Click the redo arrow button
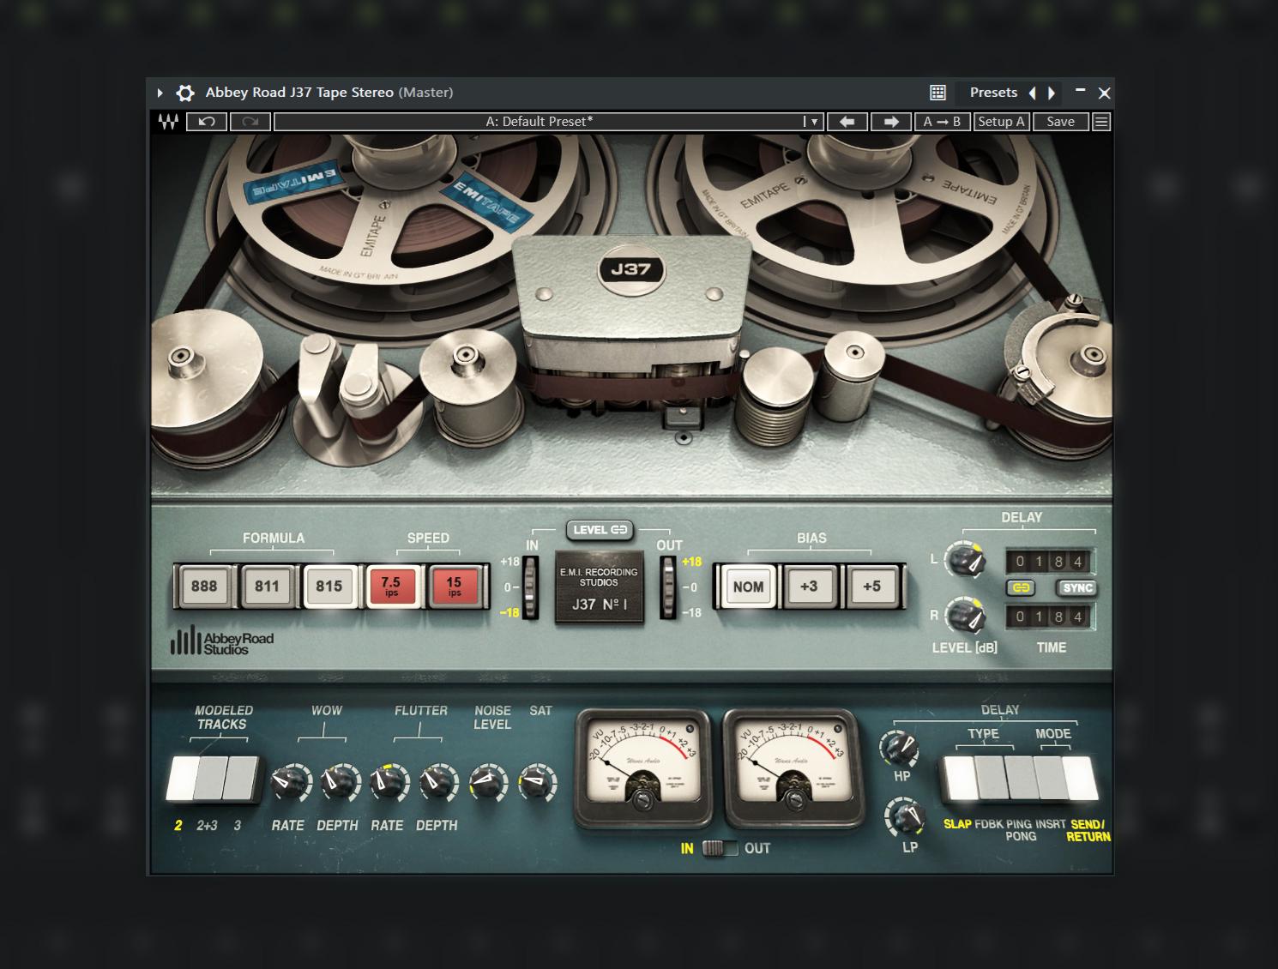 (250, 122)
